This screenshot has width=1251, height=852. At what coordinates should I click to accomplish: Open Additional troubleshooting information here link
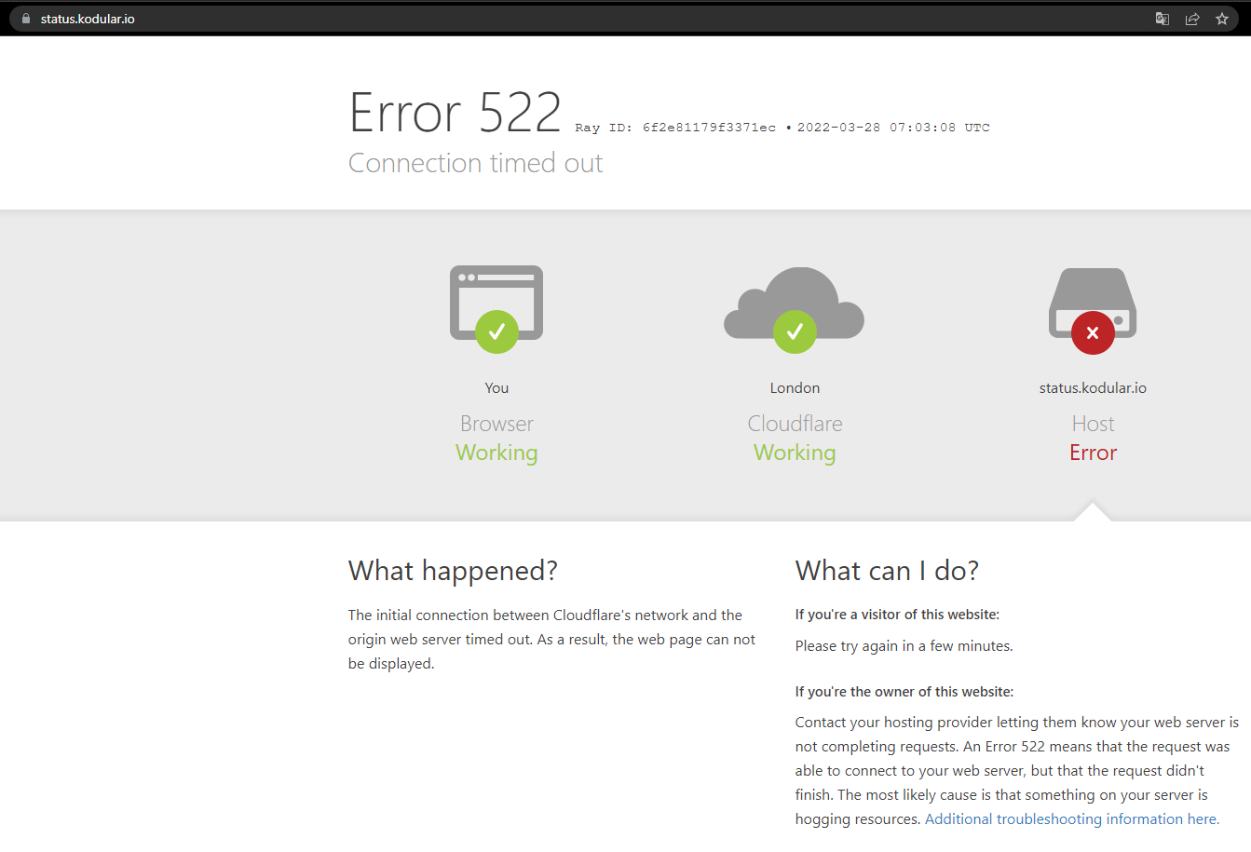coord(1072,819)
